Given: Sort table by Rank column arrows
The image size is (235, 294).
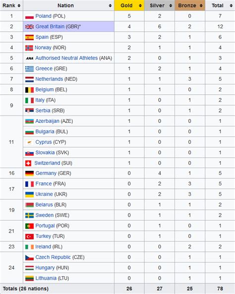Looking at the screenshot, I should point(19,6).
